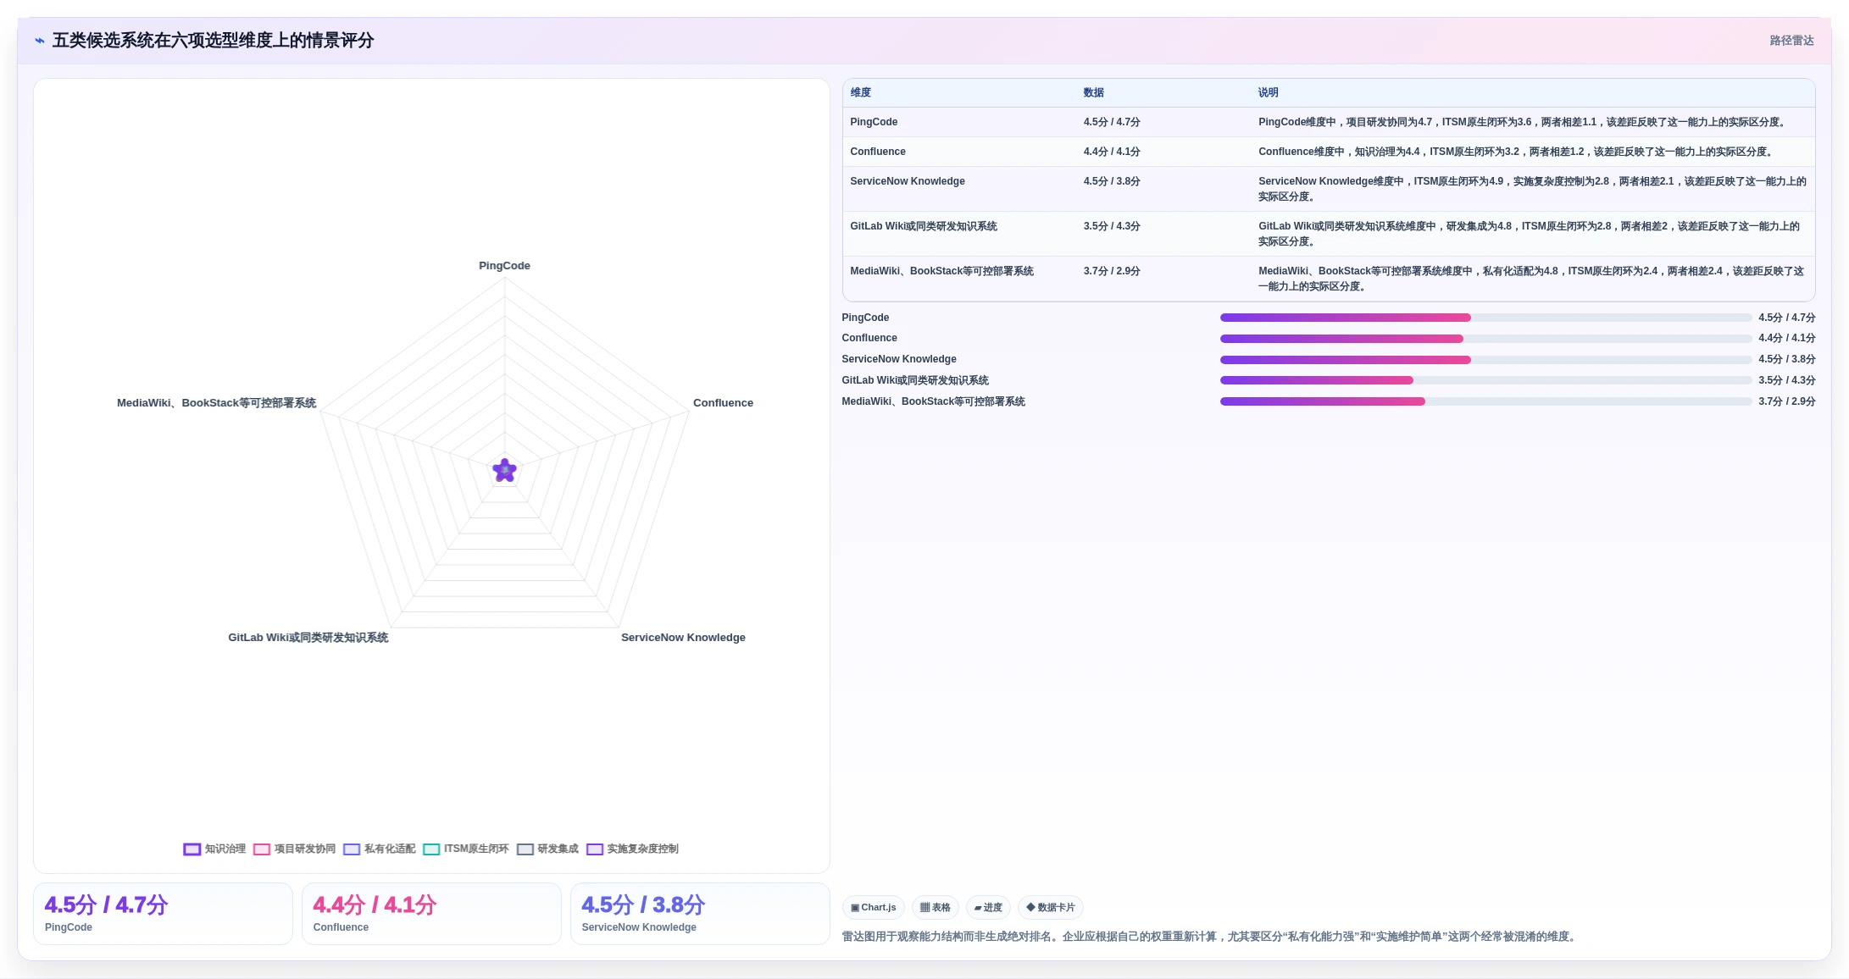Click the Chart.js tag chip
This screenshot has width=1849, height=979.
point(874,907)
